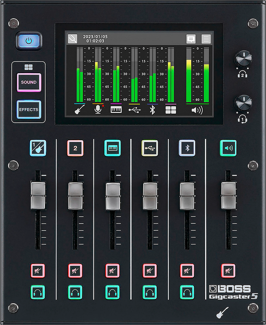Click the Bluetooth channel fader
The height and width of the screenshot is (325, 266).
[187, 196]
